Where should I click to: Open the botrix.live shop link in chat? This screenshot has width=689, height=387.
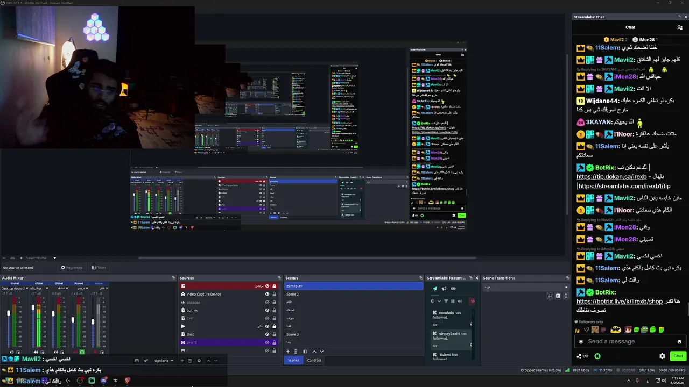[x=620, y=302]
